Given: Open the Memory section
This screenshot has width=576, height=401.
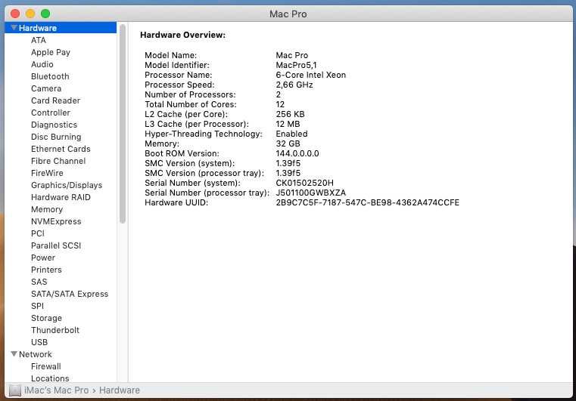Looking at the screenshot, I should [47, 210].
